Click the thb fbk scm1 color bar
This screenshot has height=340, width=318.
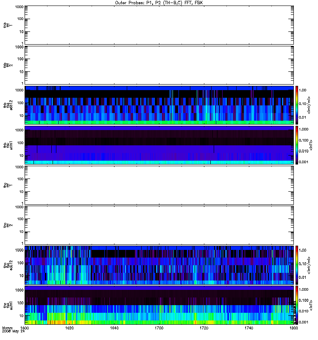[297, 145]
